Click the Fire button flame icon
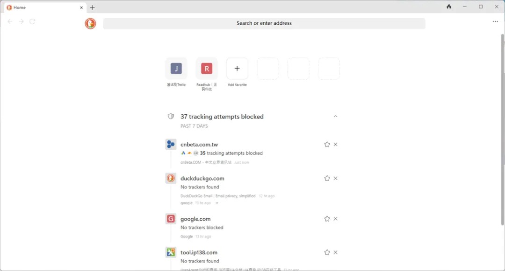 click(449, 7)
